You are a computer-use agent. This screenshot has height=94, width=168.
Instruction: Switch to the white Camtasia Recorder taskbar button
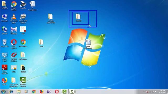tap(72, 92)
